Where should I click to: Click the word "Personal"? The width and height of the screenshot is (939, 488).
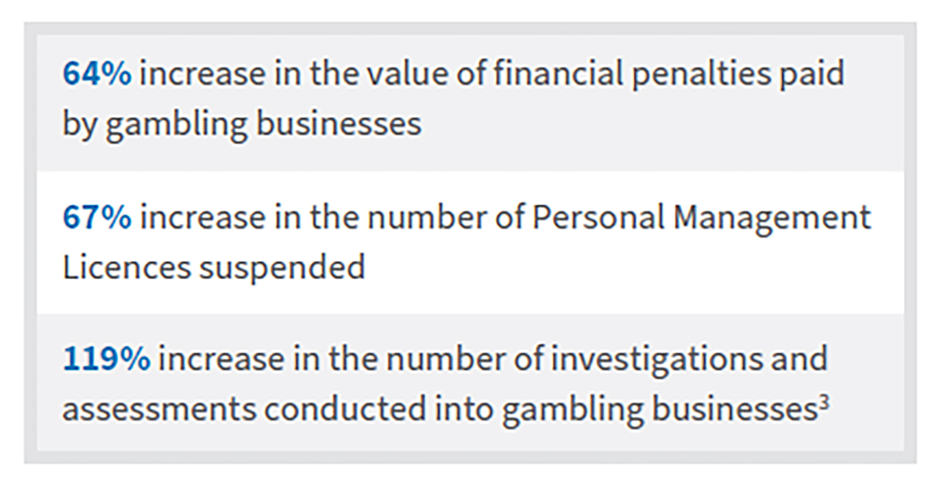tap(598, 217)
